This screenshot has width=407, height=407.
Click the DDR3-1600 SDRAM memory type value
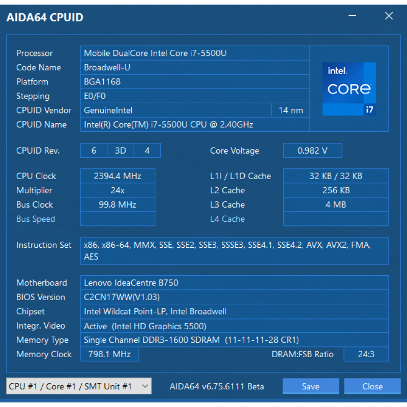[235, 340]
